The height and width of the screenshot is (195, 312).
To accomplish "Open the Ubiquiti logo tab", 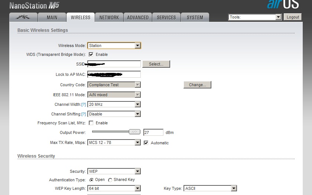I will (23, 17).
